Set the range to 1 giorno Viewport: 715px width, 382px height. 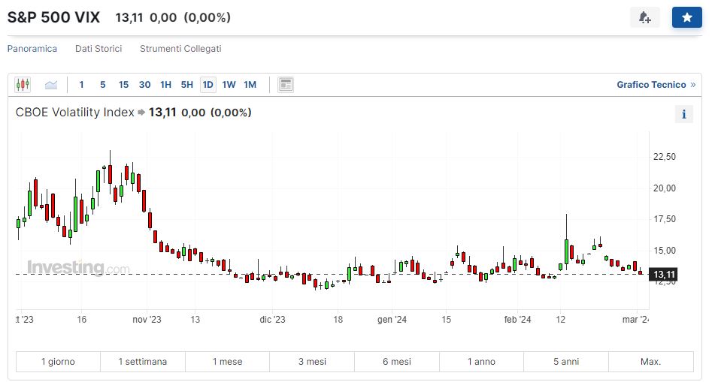[x=58, y=362]
